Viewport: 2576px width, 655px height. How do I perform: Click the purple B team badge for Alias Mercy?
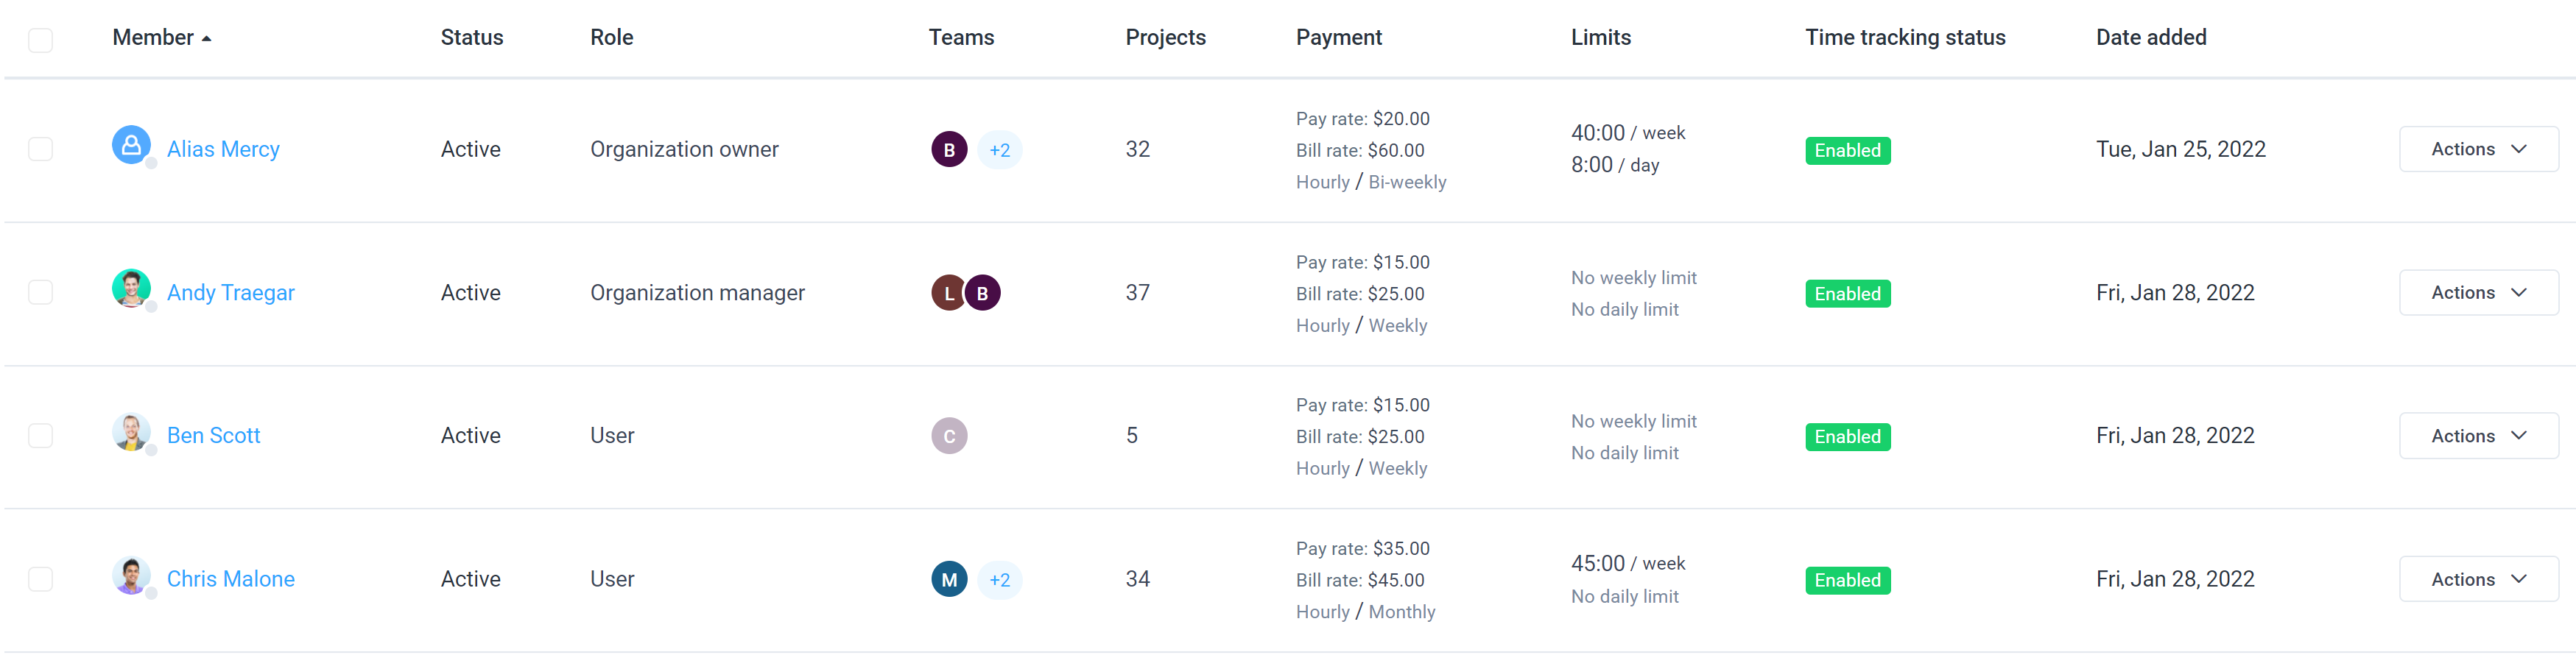949,150
